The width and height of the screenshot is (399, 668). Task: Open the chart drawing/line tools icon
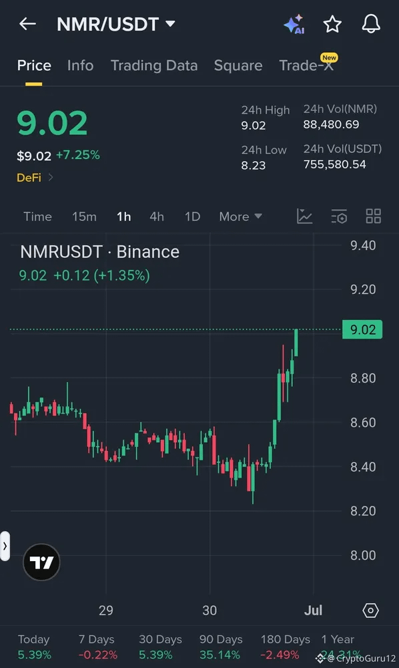(x=304, y=216)
